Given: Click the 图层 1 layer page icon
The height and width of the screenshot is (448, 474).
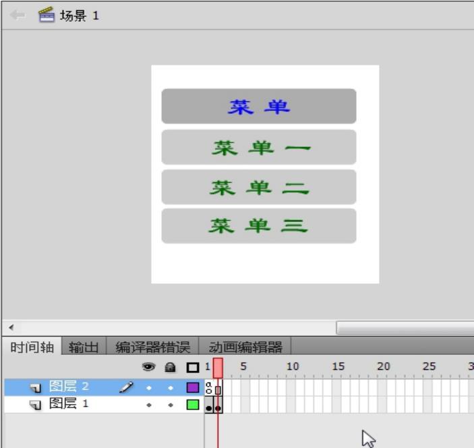Looking at the screenshot, I should [36, 405].
